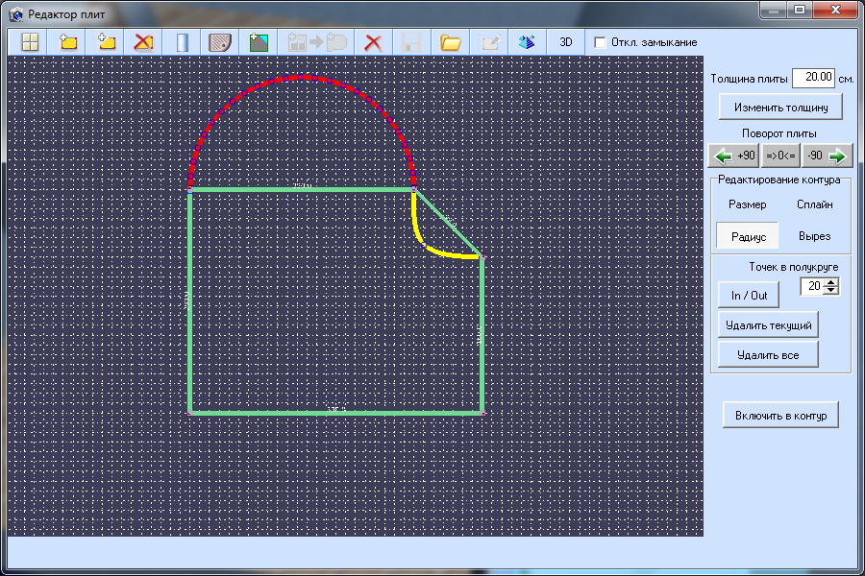Click the green image add icon

point(259,42)
